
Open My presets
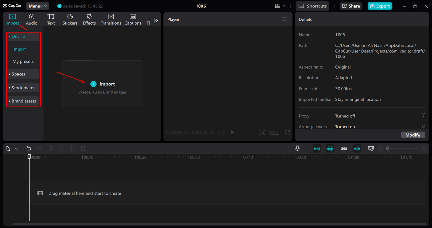(23, 61)
